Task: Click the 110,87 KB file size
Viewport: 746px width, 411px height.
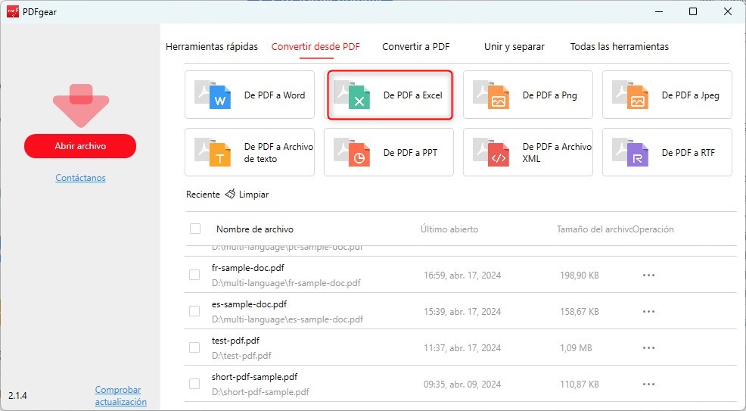Action: tap(580, 385)
